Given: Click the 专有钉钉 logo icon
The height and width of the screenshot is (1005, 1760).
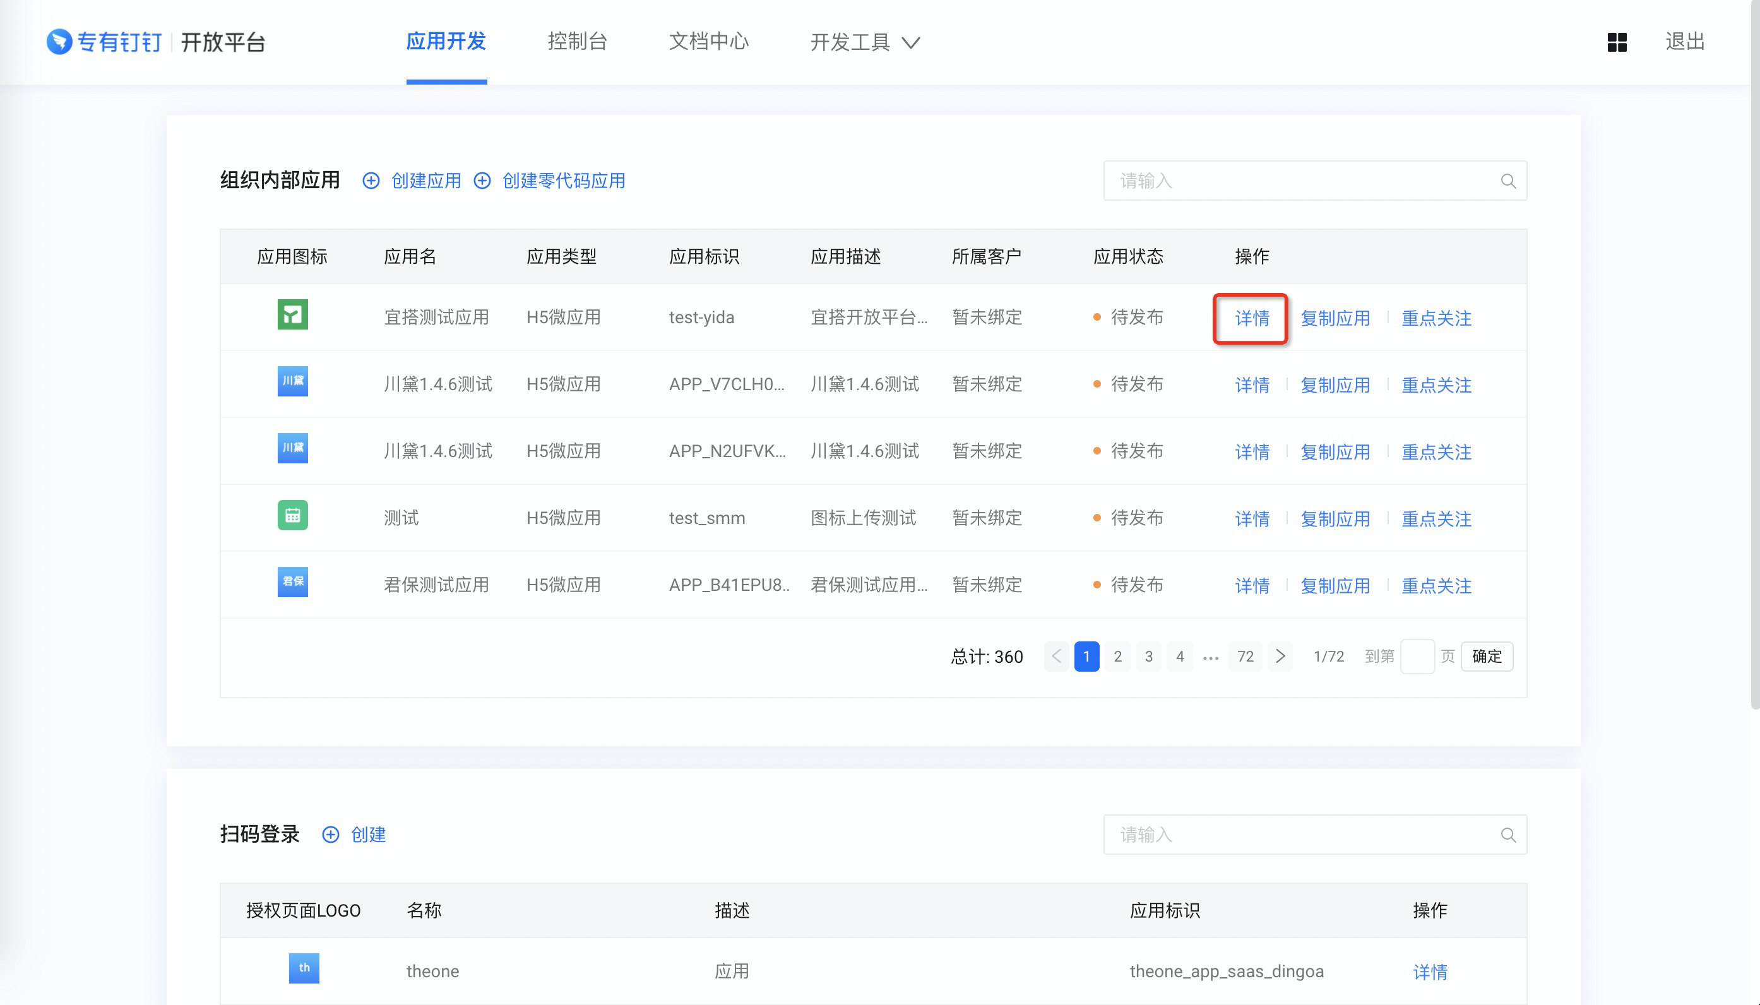Looking at the screenshot, I should [59, 42].
